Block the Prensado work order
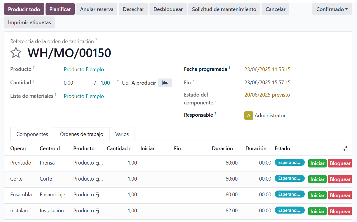Screen dimensions: 357x222 [x=340, y=163]
